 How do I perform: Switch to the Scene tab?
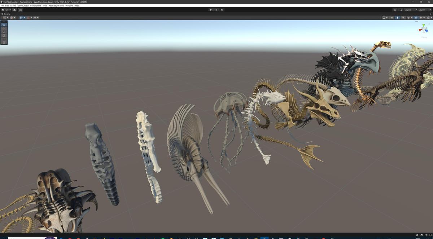click(x=6, y=14)
